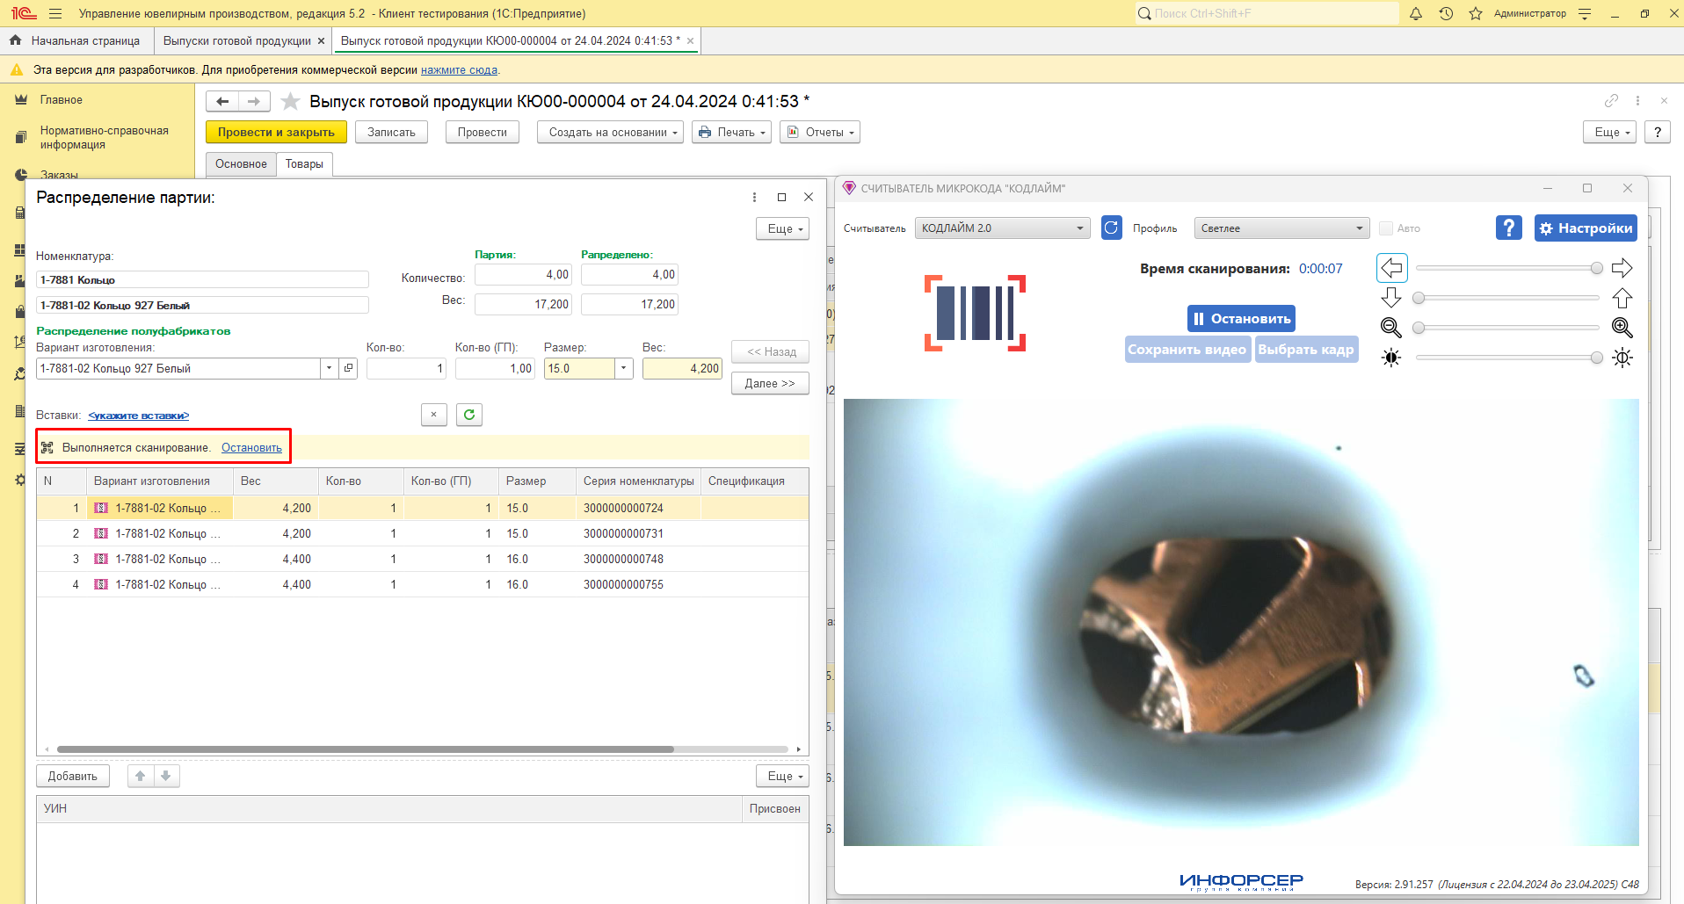The height and width of the screenshot is (904, 1684).
Task: Expand Печать dropdown button
Action: click(x=731, y=132)
